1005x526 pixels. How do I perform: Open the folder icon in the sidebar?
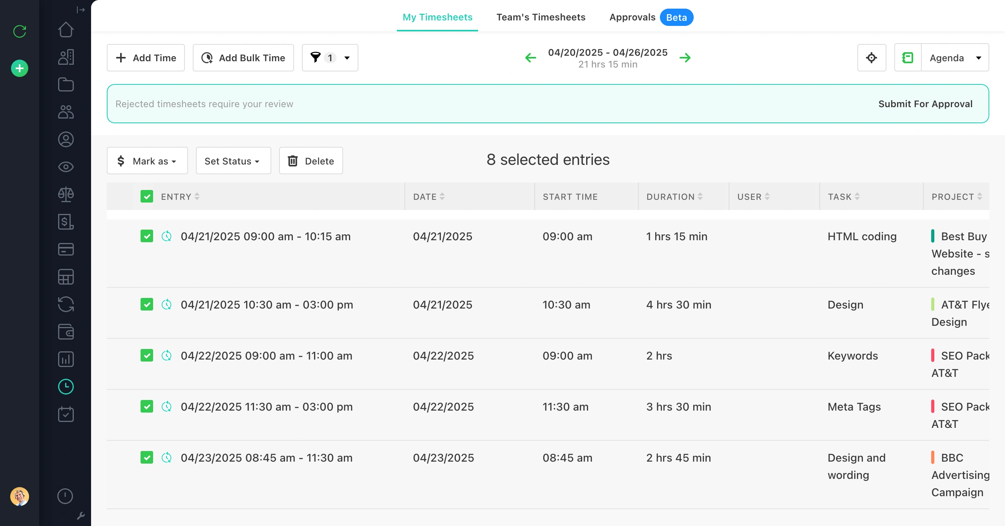pyautogui.click(x=66, y=84)
